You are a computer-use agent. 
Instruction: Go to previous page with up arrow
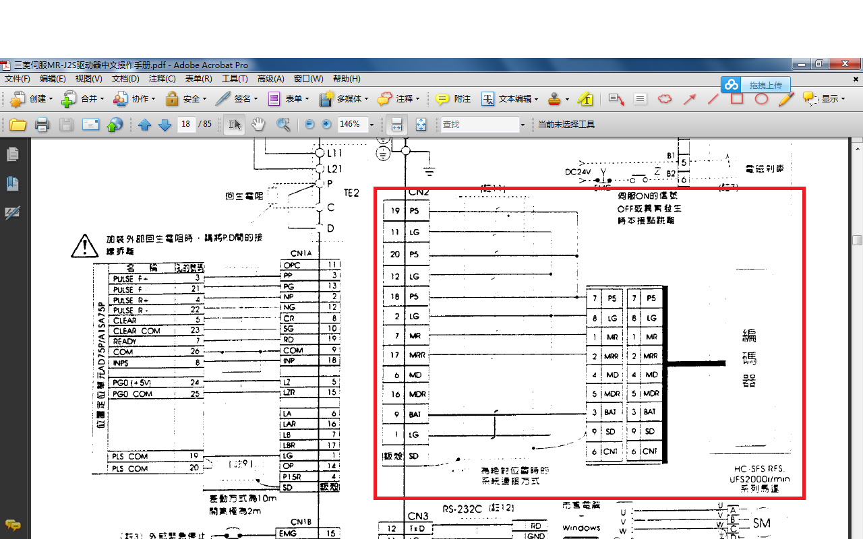coord(144,125)
